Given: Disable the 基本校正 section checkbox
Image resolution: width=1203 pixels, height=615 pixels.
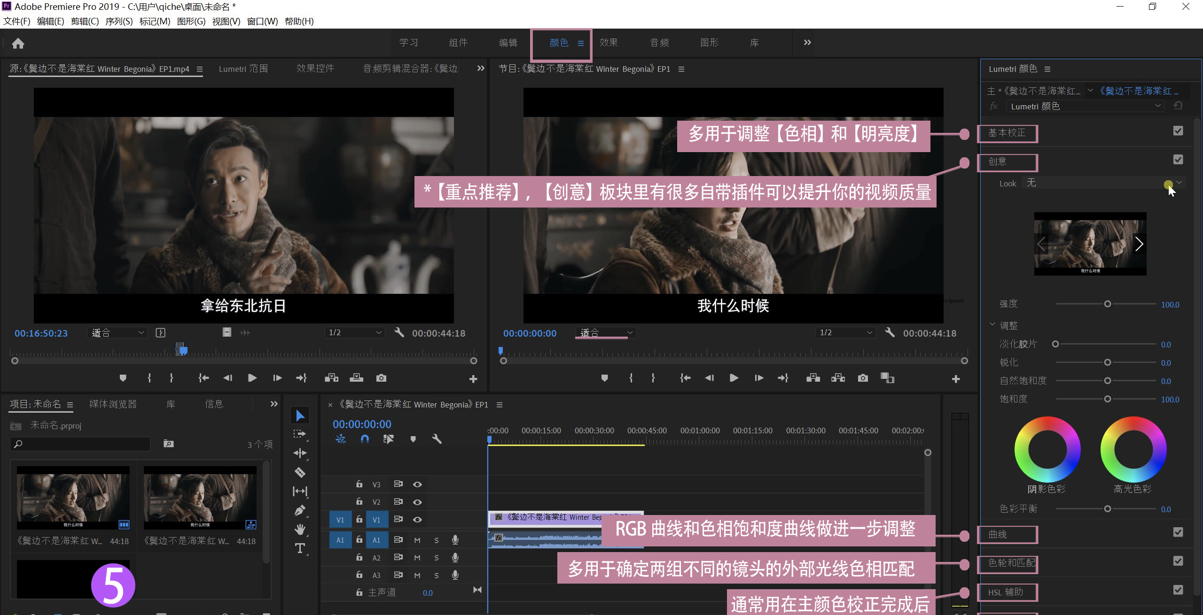Looking at the screenshot, I should 1178,131.
